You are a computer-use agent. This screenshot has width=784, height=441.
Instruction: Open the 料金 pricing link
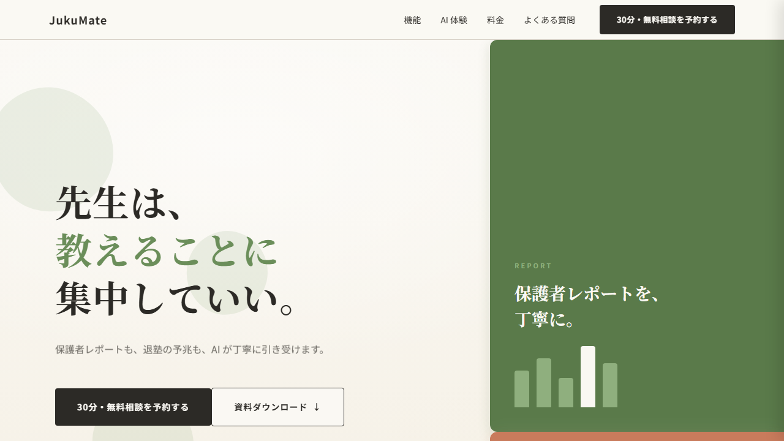click(x=496, y=20)
